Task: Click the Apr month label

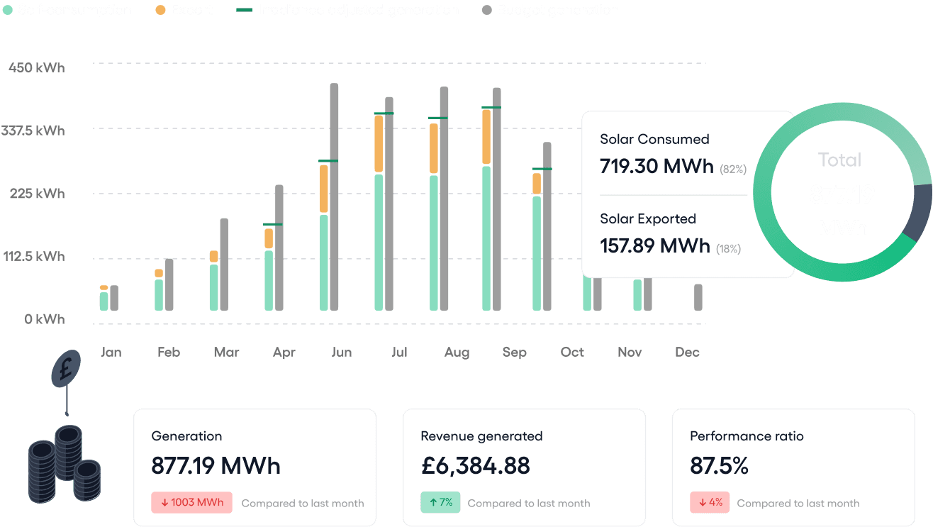Action: (x=284, y=352)
